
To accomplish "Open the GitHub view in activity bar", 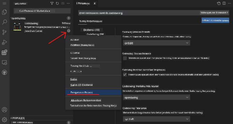I will coord(4,72).
